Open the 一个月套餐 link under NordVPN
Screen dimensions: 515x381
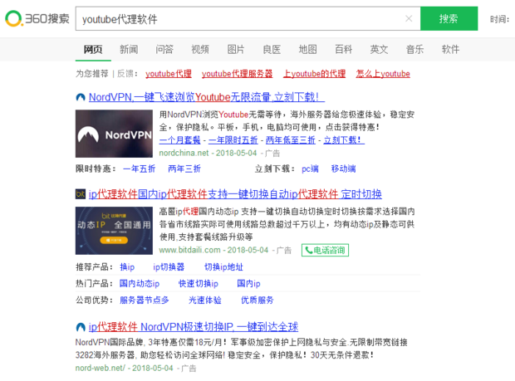[179, 140]
